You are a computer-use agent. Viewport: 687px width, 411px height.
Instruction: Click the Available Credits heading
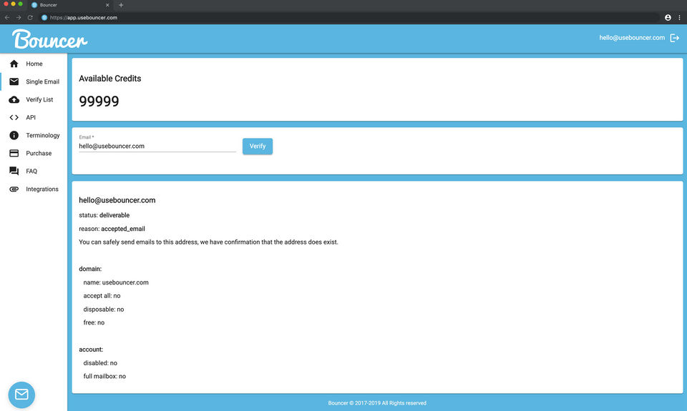110,79
